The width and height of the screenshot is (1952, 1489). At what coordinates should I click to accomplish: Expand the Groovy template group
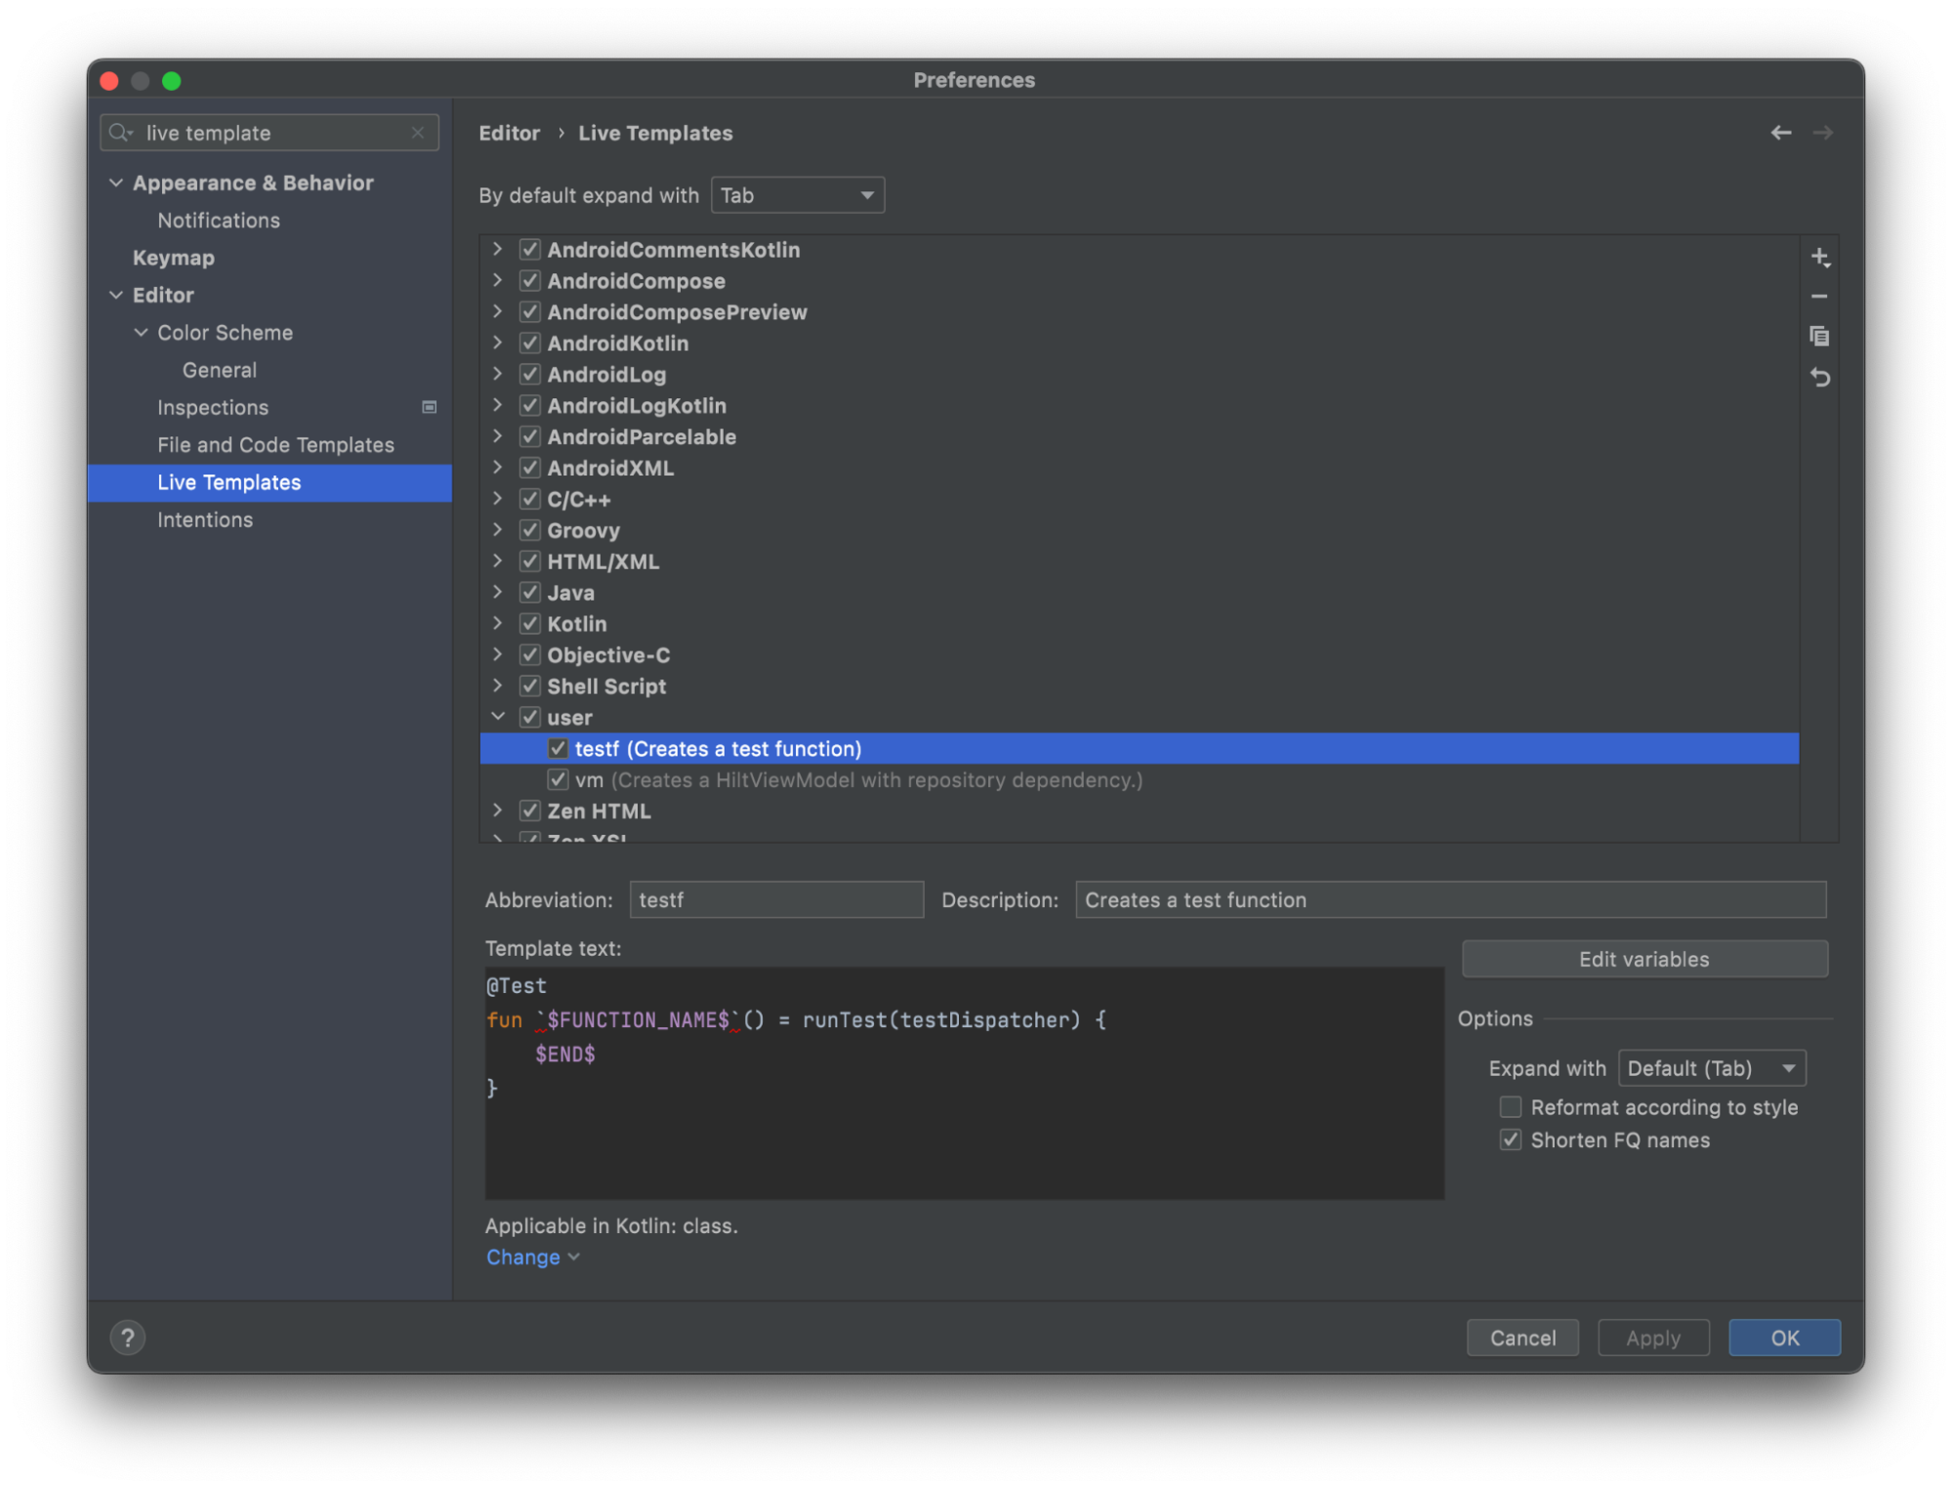pos(497,529)
